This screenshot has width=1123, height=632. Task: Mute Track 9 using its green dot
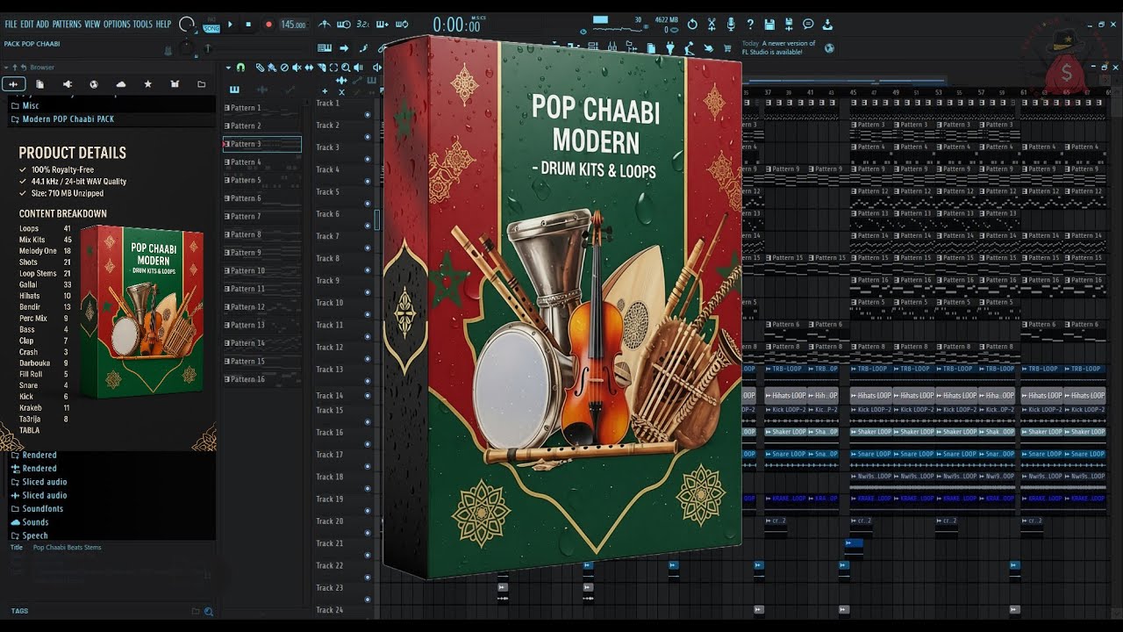pyautogui.click(x=367, y=292)
